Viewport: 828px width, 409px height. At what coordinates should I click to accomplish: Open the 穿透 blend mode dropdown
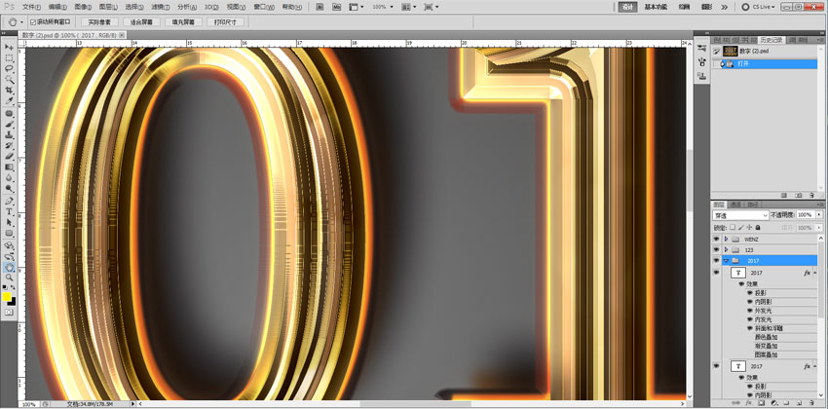[740, 215]
